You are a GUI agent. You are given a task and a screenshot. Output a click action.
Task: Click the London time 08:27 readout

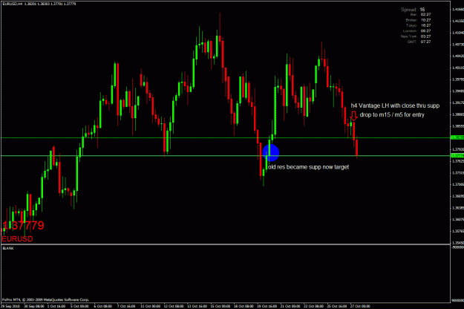tap(416, 30)
